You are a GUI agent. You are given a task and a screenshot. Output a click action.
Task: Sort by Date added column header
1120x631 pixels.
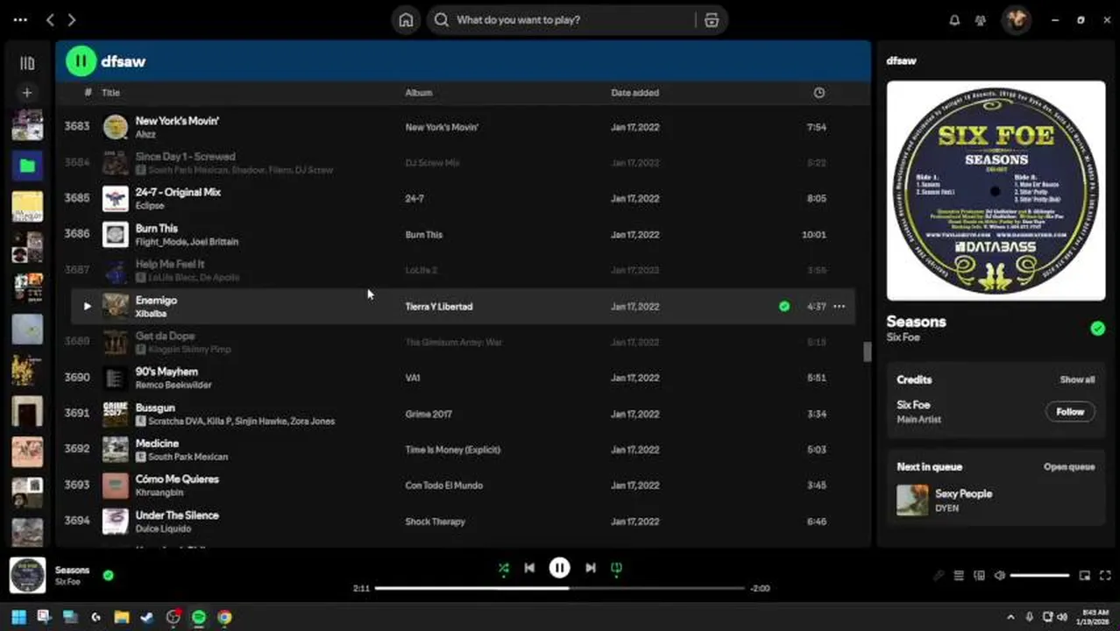(x=634, y=93)
